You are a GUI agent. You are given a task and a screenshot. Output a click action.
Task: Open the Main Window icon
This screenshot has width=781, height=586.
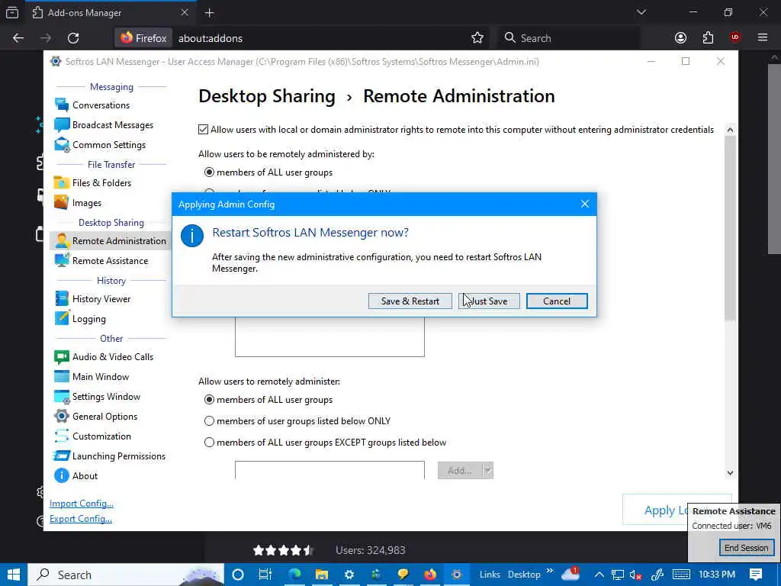[x=61, y=377]
